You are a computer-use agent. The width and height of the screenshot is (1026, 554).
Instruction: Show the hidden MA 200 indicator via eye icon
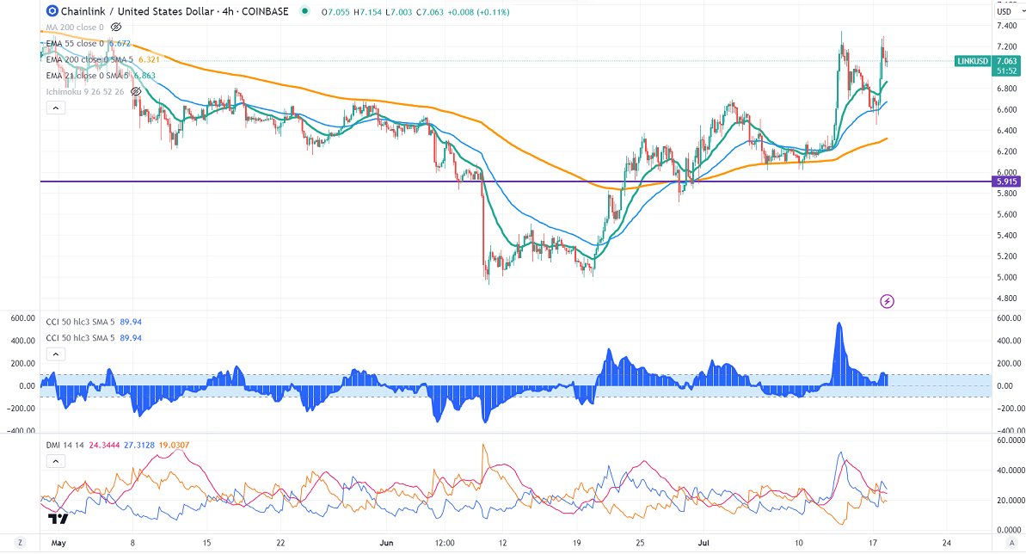116,28
